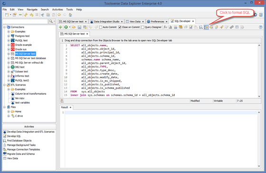The width and height of the screenshot is (266, 173).
Task: Click the Home house icon
Action: [70, 15]
